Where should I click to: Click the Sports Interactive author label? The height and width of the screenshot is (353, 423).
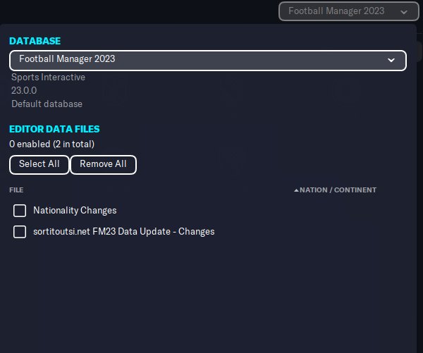pyautogui.click(x=48, y=77)
